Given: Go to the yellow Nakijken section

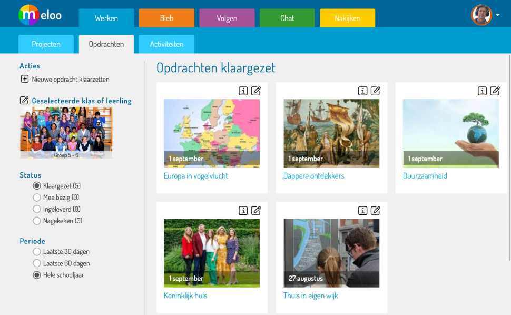Looking at the screenshot, I should coord(347,18).
